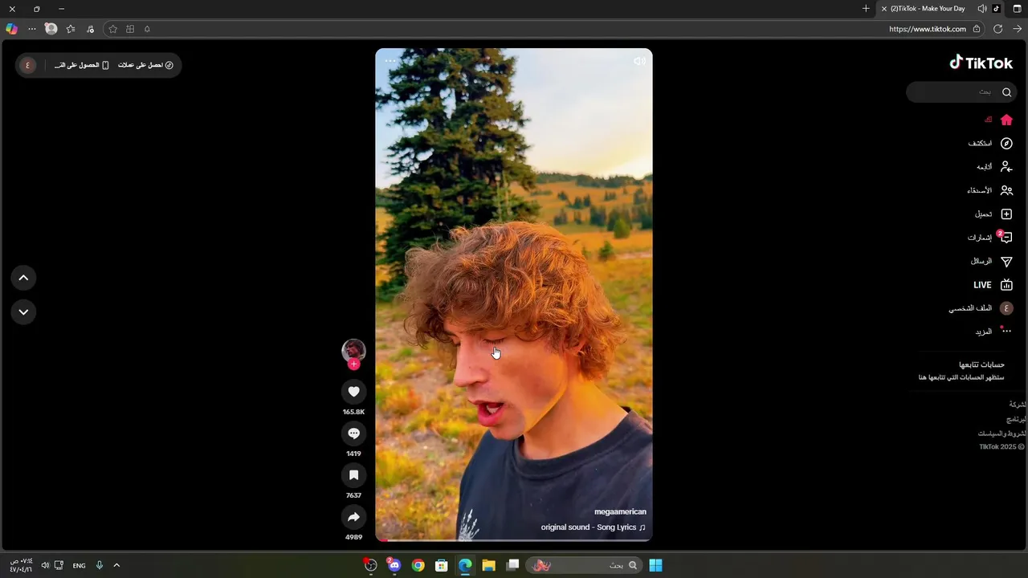This screenshot has height=578, width=1028.
Task: Mute the video using the speaker icon
Action: coord(639,61)
